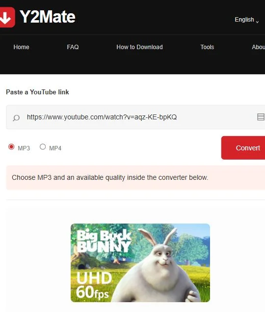Go to the Home menu item

pos(21,47)
